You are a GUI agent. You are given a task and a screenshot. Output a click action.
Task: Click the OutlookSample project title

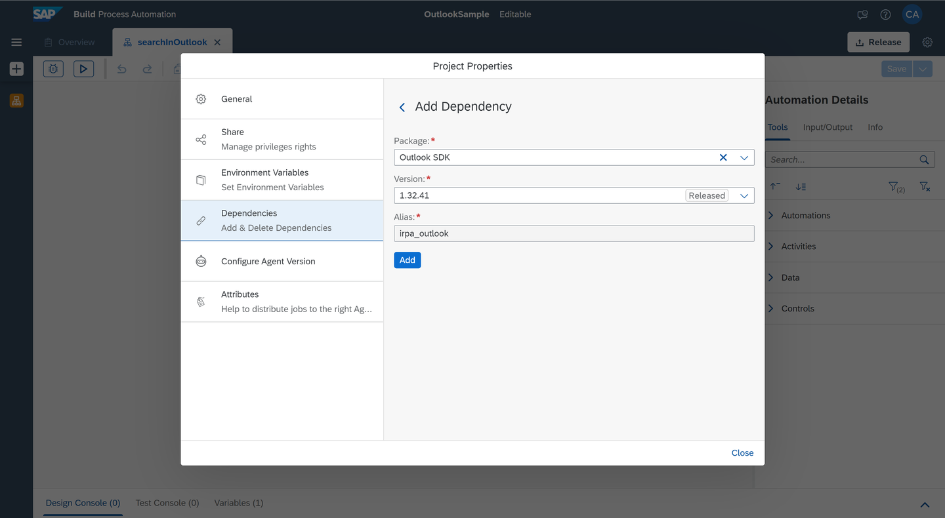(x=457, y=14)
